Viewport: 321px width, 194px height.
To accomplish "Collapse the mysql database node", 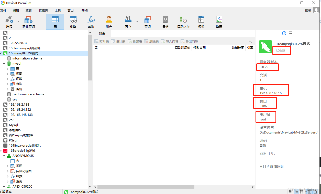I will (x=4, y=64).
